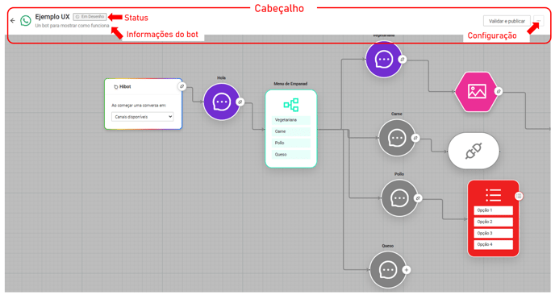
Task: Click the Menu de Empanad label
Action: (290, 84)
